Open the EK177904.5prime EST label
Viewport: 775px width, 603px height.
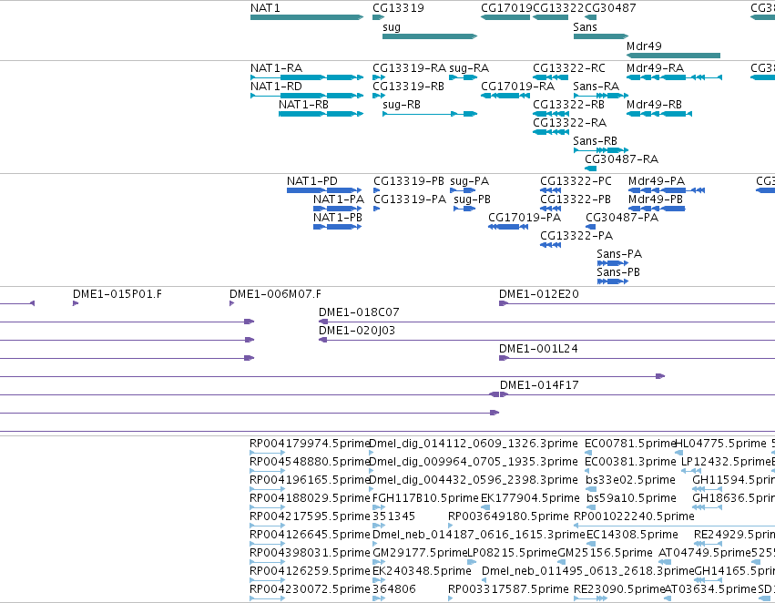coord(530,499)
